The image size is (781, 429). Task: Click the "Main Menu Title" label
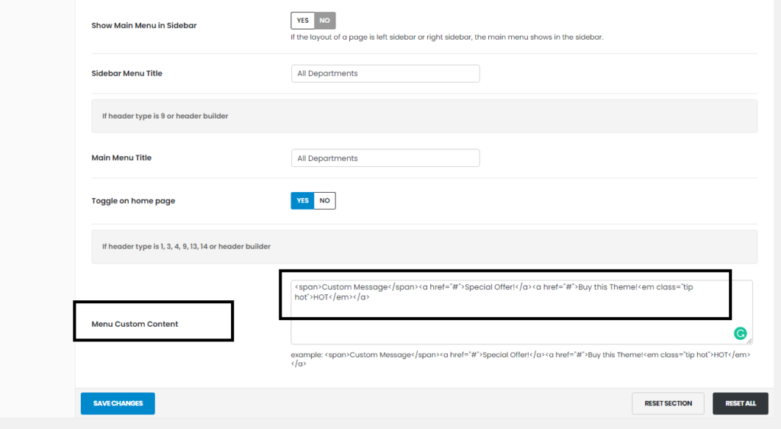click(121, 158)
